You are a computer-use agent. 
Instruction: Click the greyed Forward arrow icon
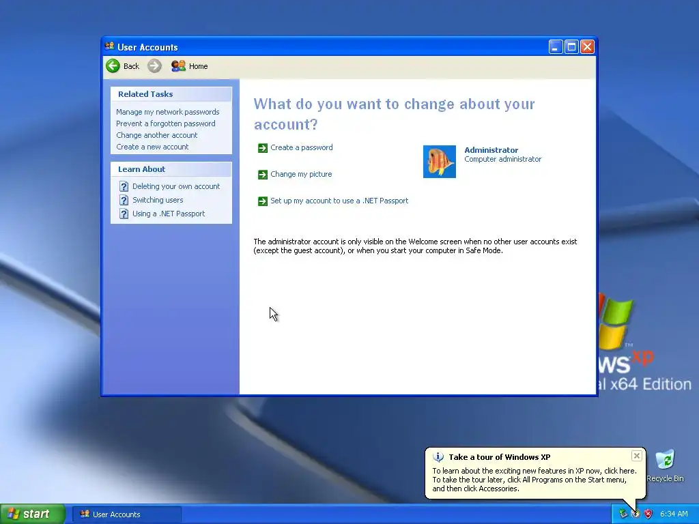(x=154, y=66)
